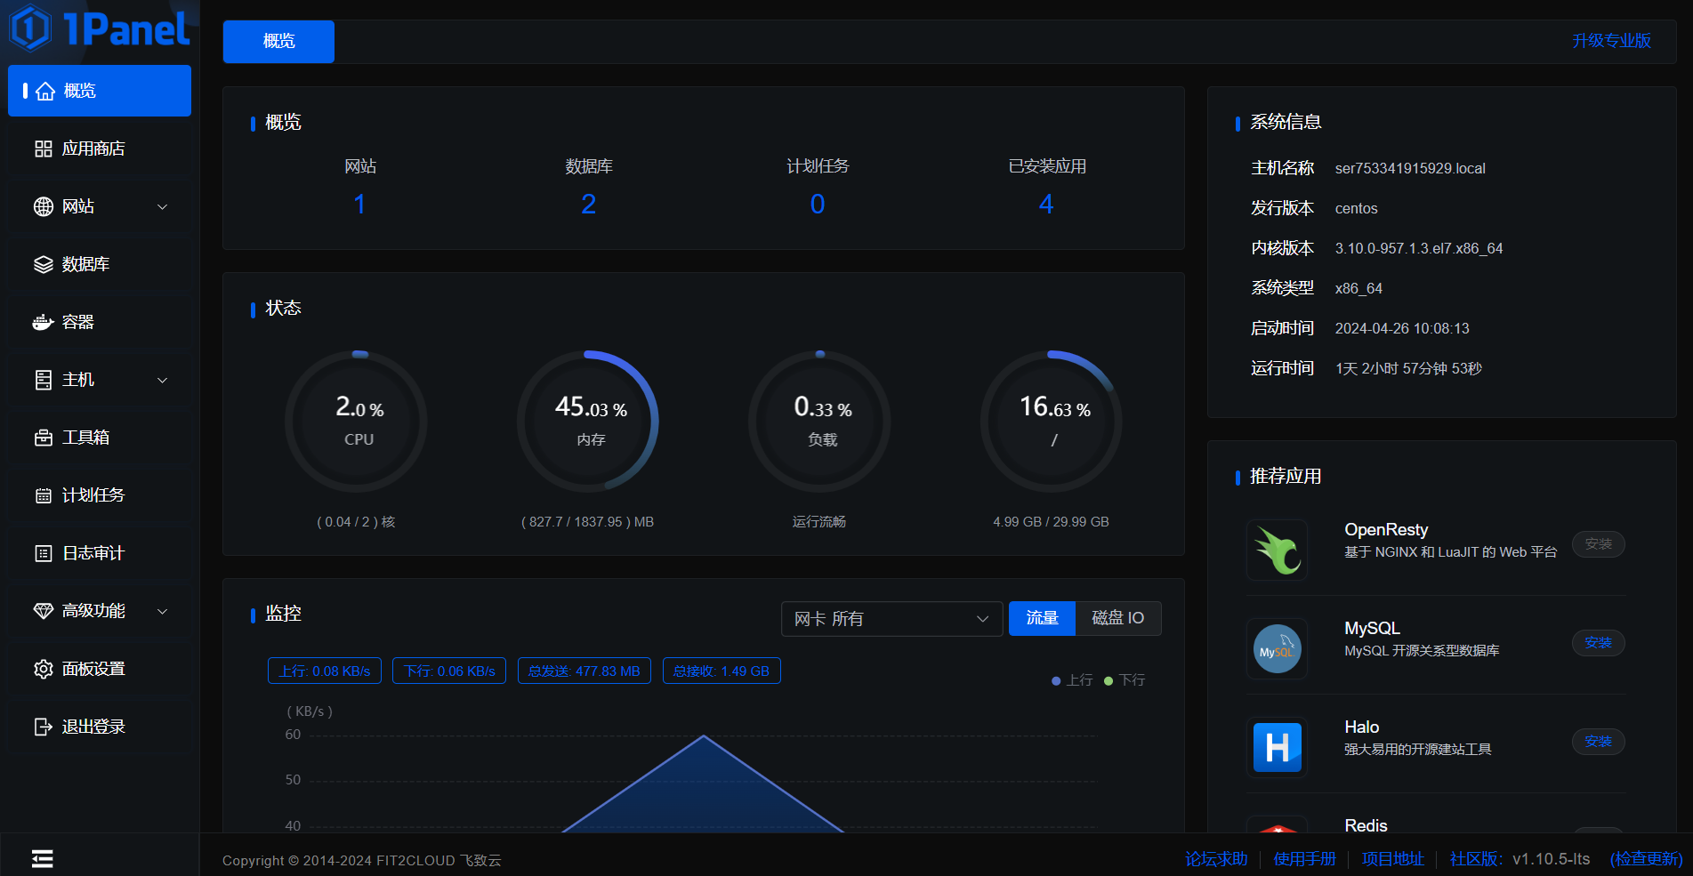
Task: Click the 日志审计 log icon
Action: pyautogui.click(x=43, y=553)
